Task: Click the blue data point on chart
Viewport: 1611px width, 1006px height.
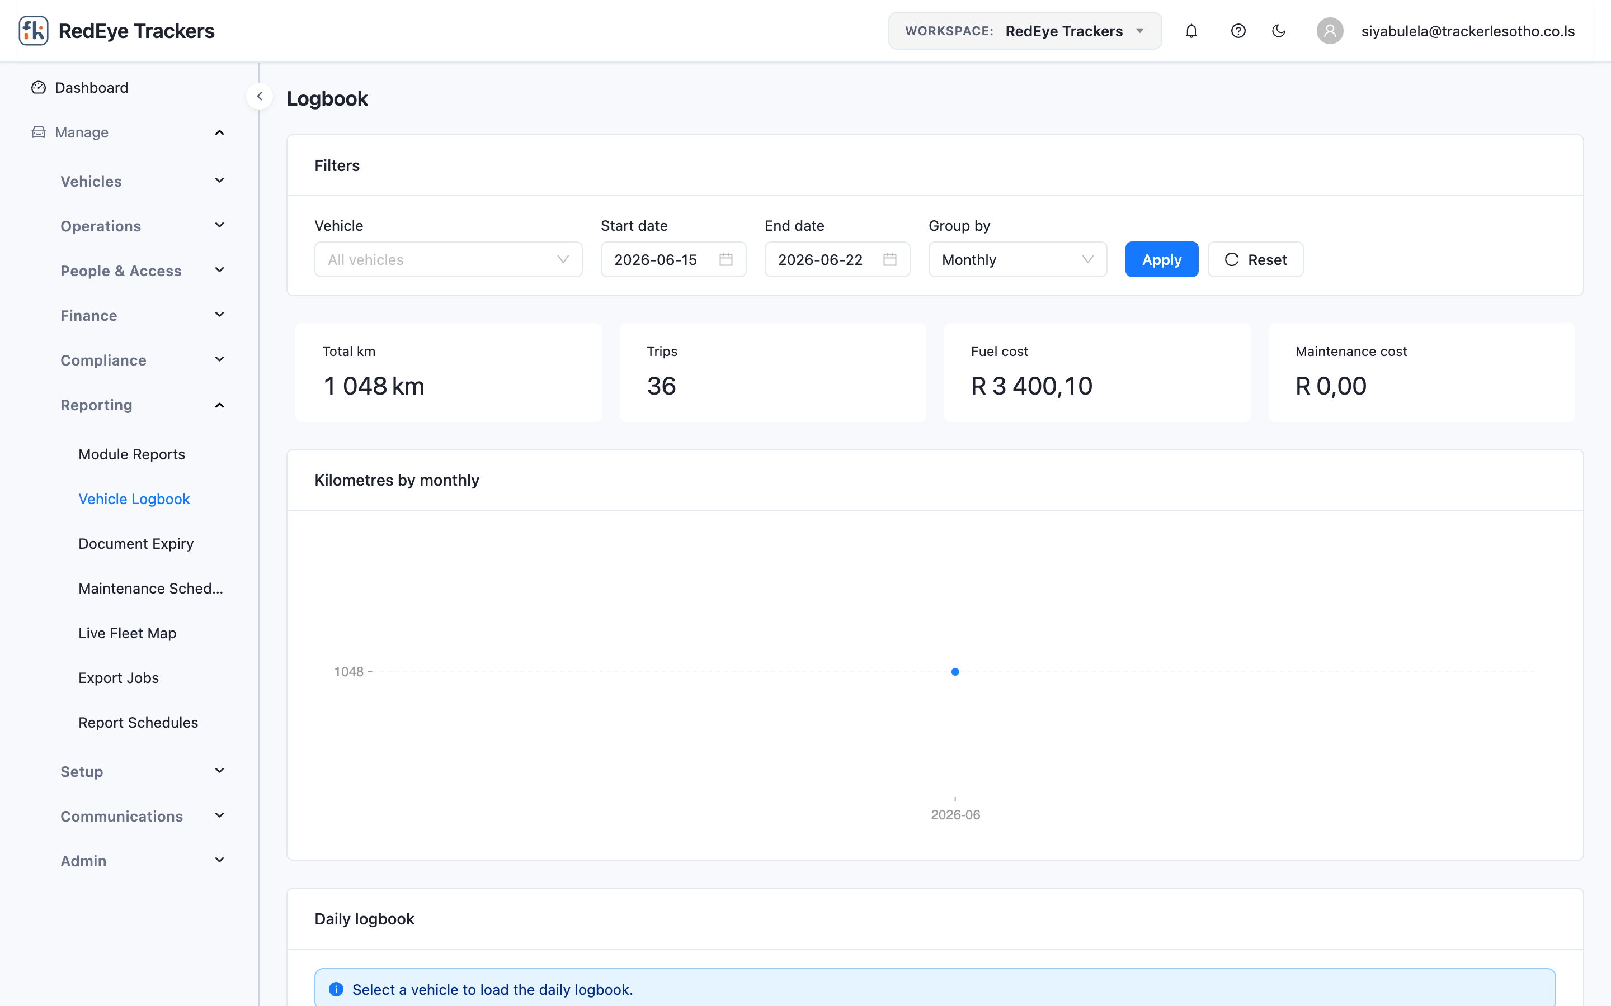Action: tap(955, 671)
